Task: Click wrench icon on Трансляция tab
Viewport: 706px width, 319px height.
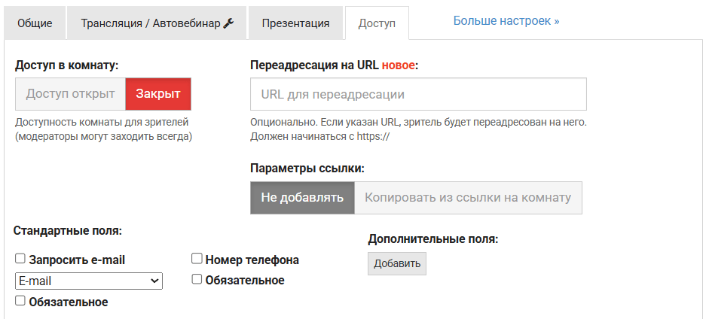Action: pos(229,23)
